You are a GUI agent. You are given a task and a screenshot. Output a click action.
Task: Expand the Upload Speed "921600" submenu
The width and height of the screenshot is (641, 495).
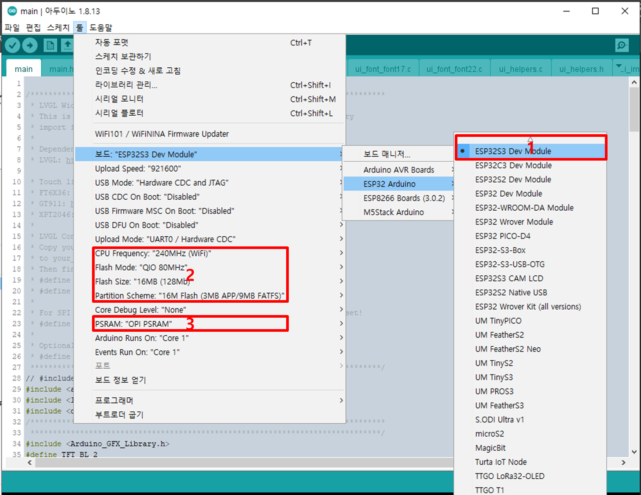coord(210,169)
